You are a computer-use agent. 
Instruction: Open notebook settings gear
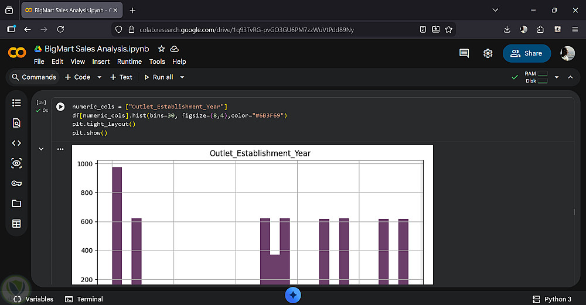(488, 53)
